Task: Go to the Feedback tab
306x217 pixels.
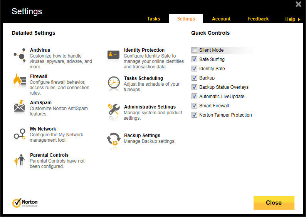Action: pos(258,19)
